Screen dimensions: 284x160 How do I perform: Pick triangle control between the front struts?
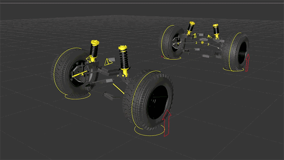click(108, 62)
